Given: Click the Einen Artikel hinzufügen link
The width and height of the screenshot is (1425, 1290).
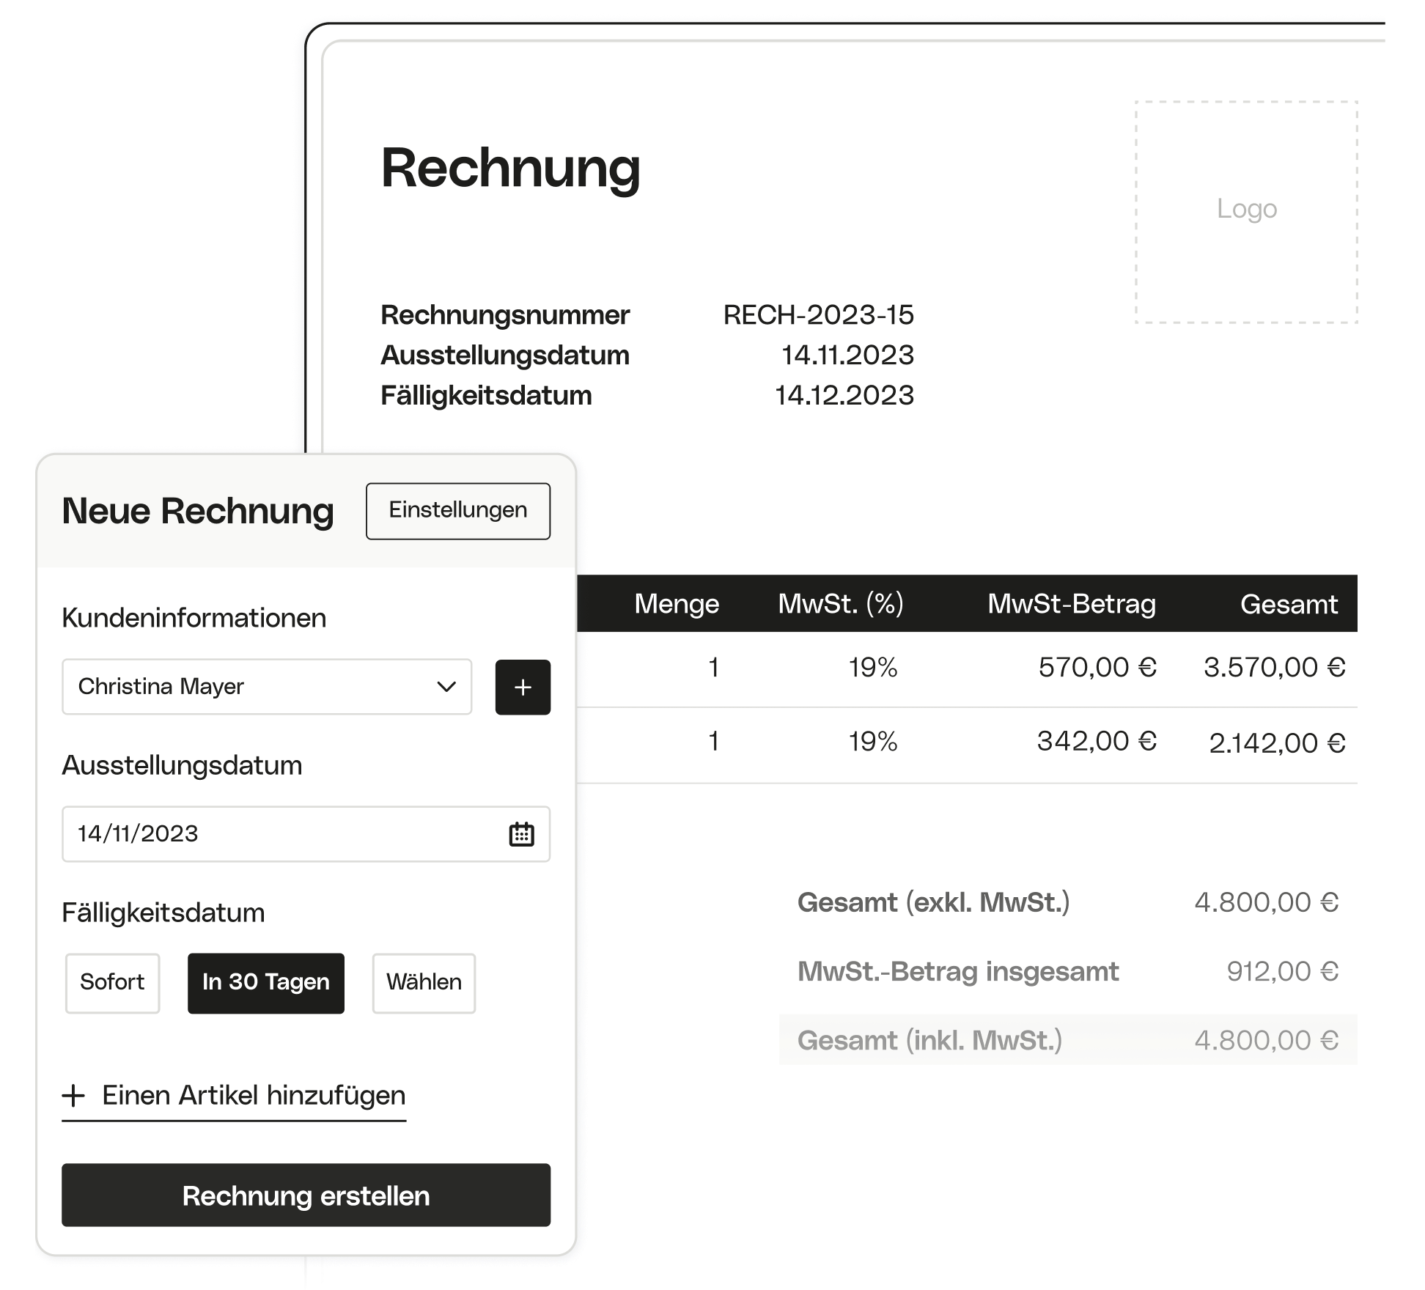Looking at the screenshot, I should tap(252, 1096).
